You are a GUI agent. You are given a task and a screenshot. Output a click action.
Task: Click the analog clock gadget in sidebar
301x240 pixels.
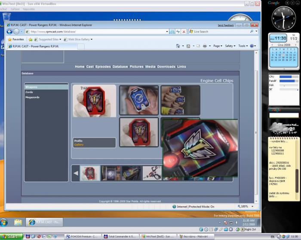(x=283, y=18)
